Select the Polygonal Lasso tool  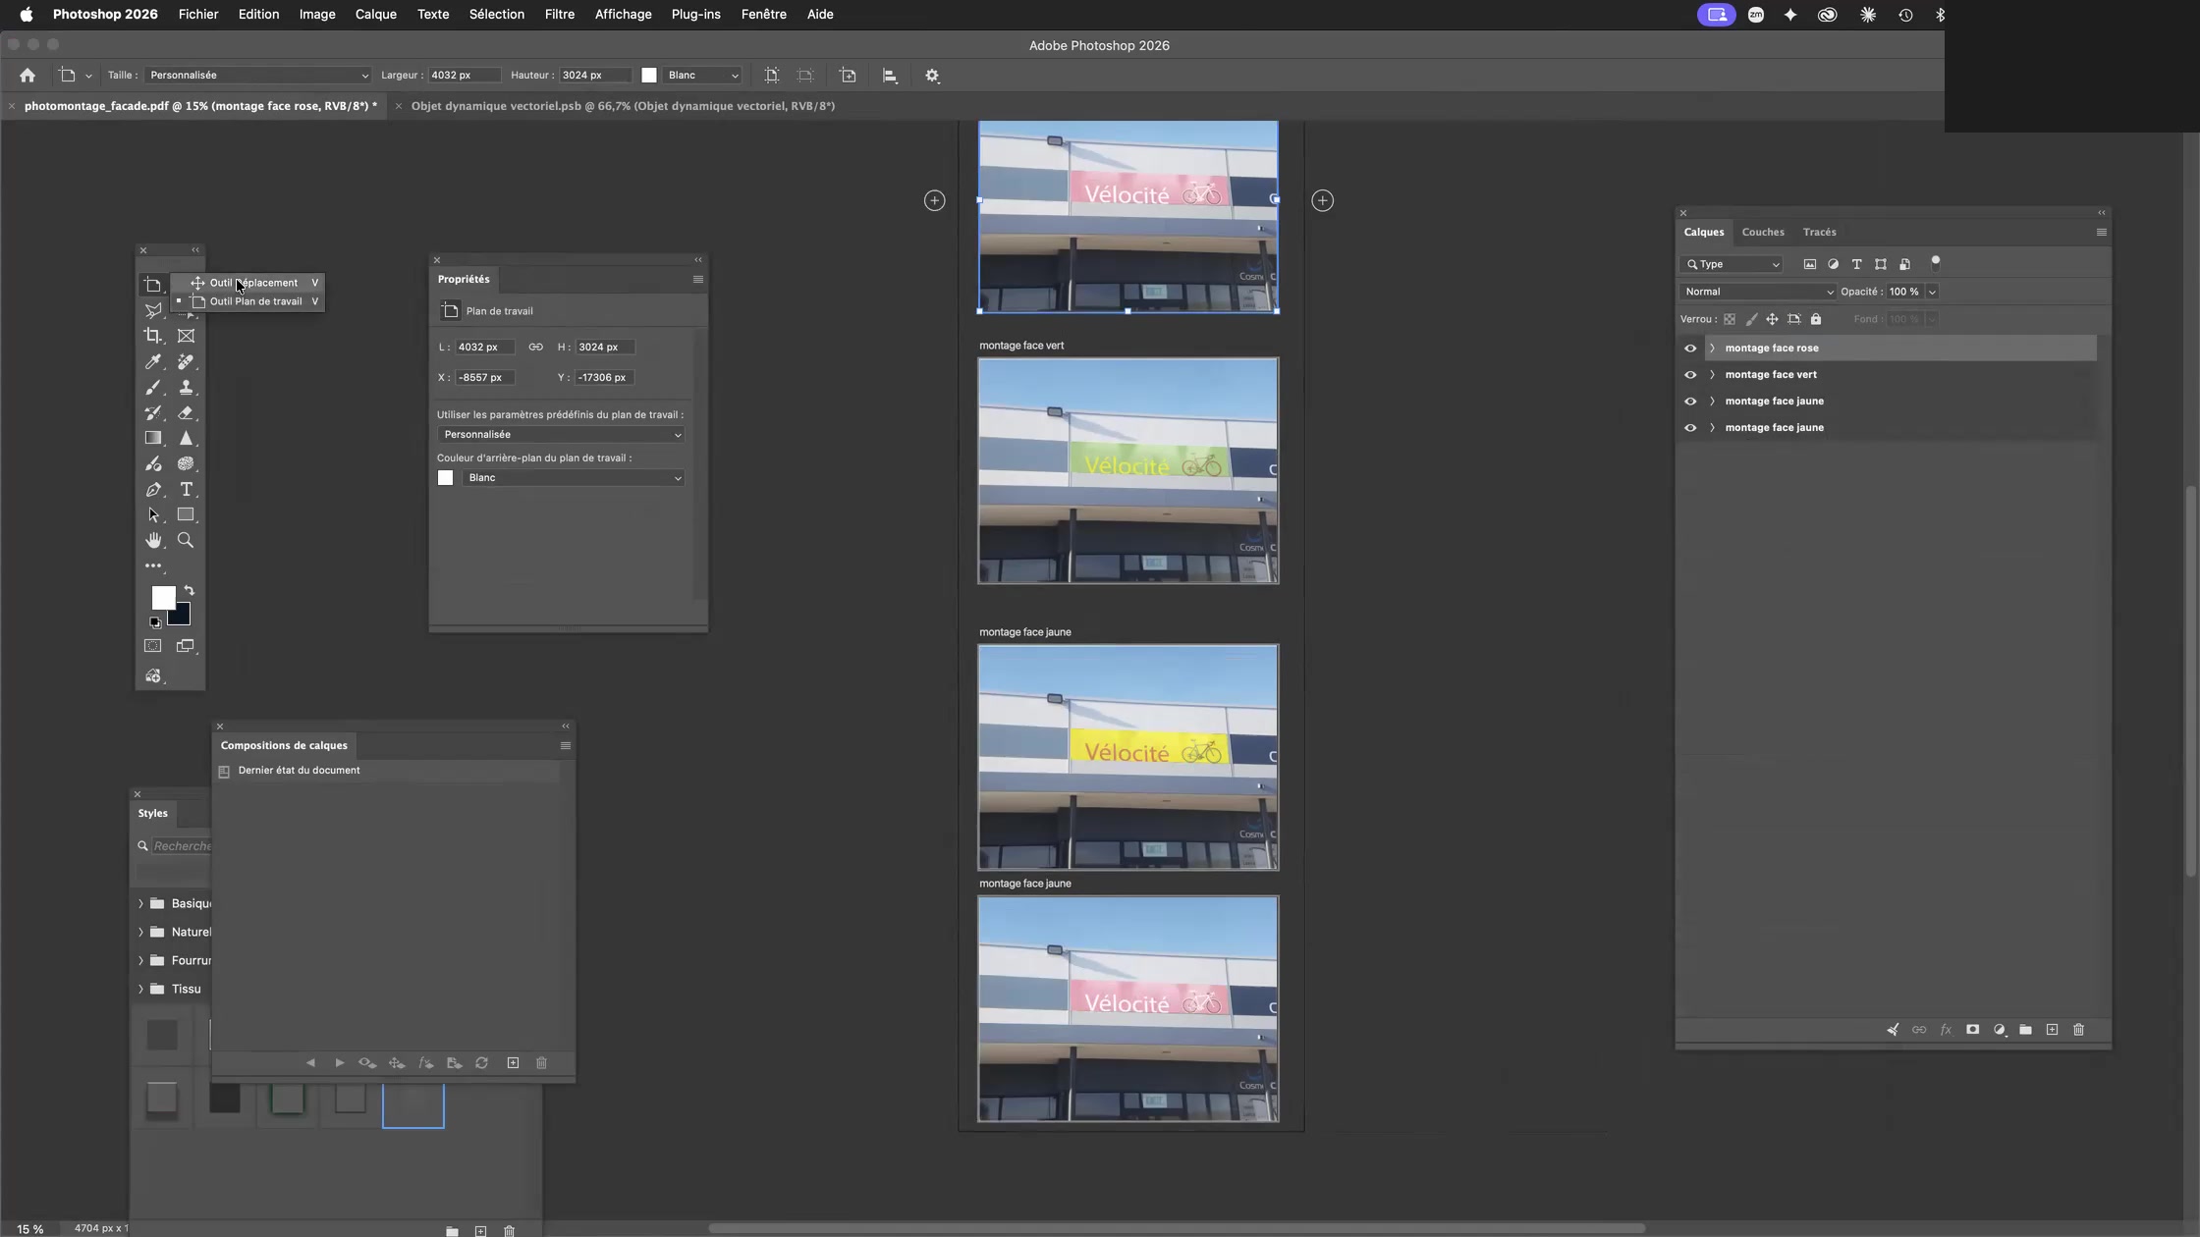point(153,311)
